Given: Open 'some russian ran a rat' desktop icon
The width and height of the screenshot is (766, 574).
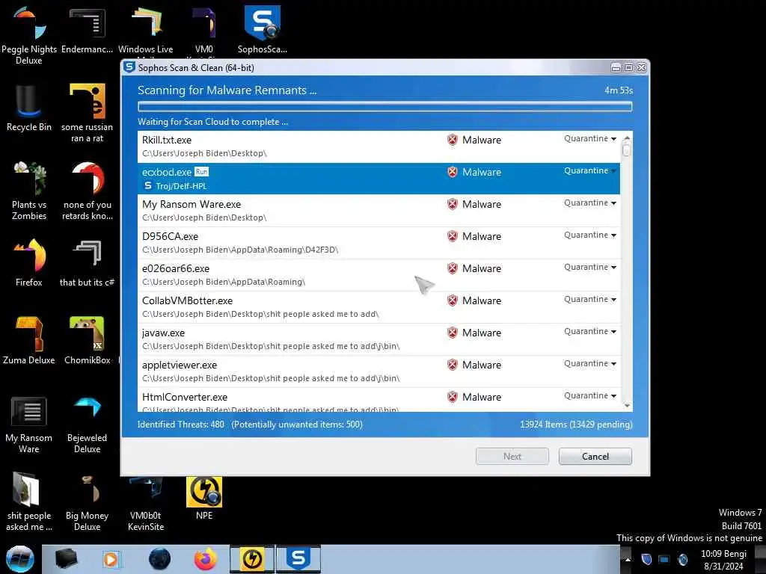Looking at the screenshot, I should (87, 114).
